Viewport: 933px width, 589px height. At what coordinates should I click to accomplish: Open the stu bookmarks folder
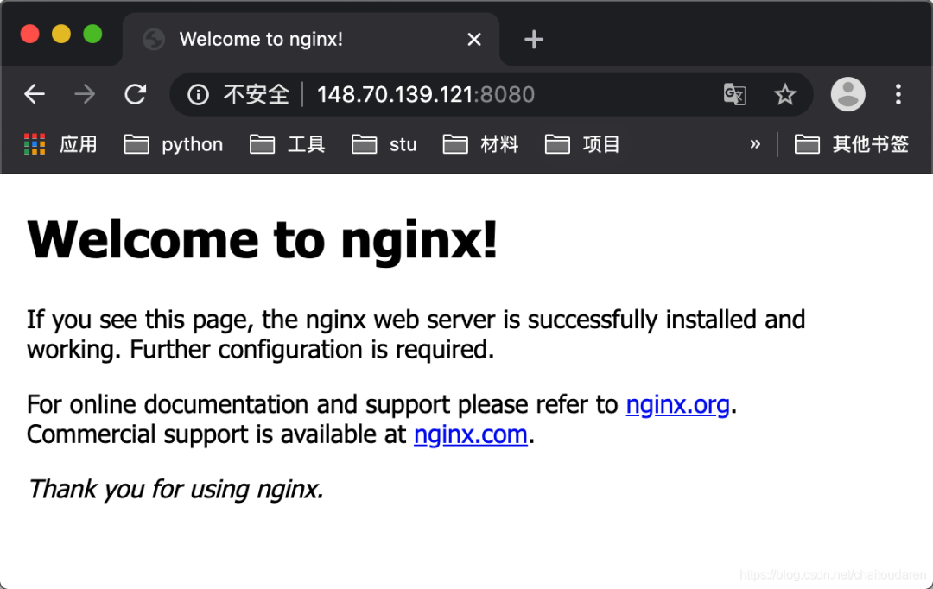tap(384, 144)
